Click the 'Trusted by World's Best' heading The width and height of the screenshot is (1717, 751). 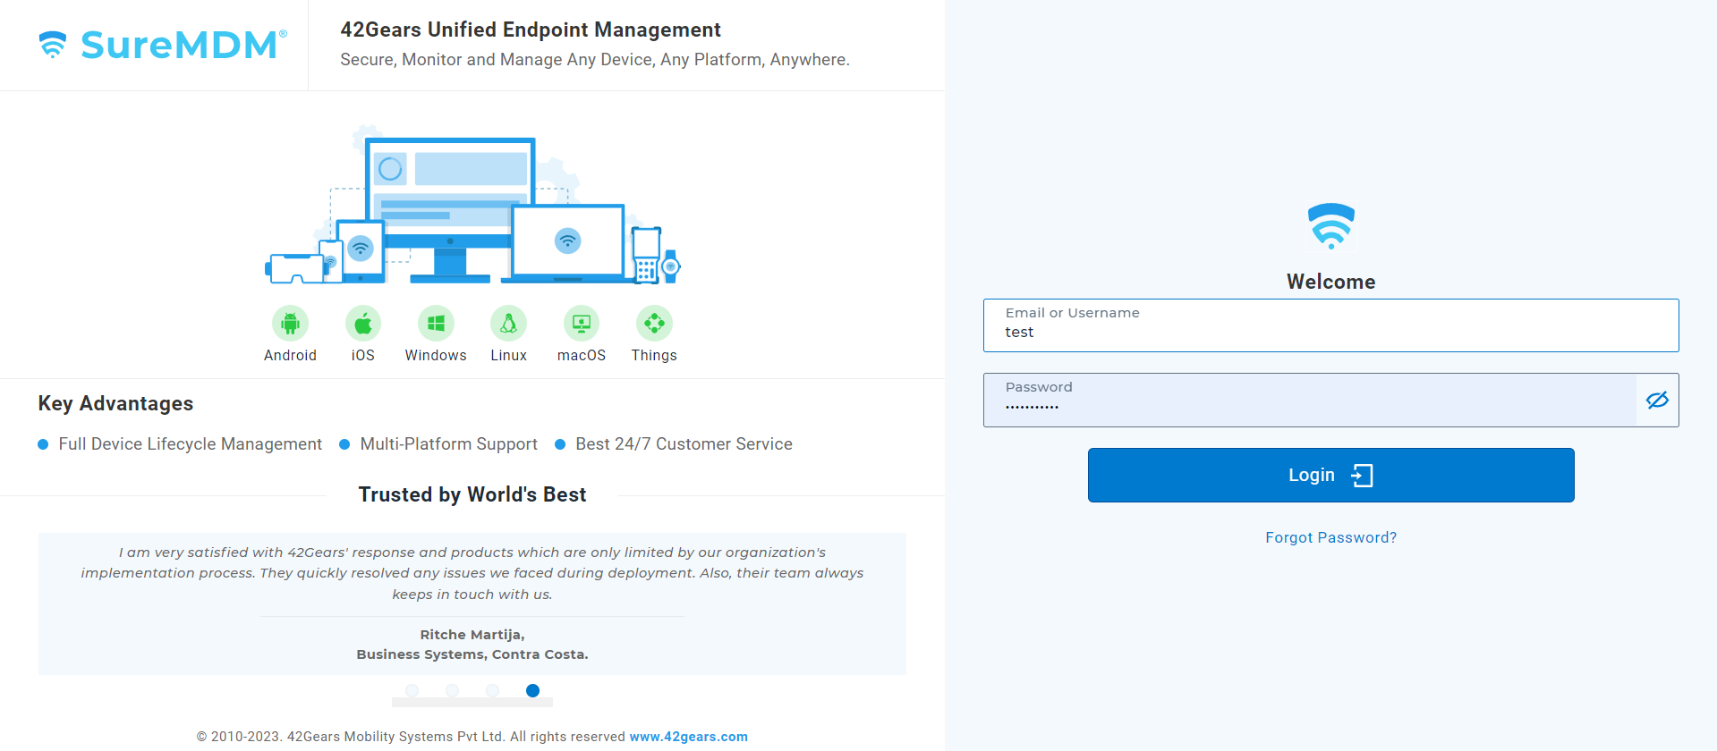[472, 494]
